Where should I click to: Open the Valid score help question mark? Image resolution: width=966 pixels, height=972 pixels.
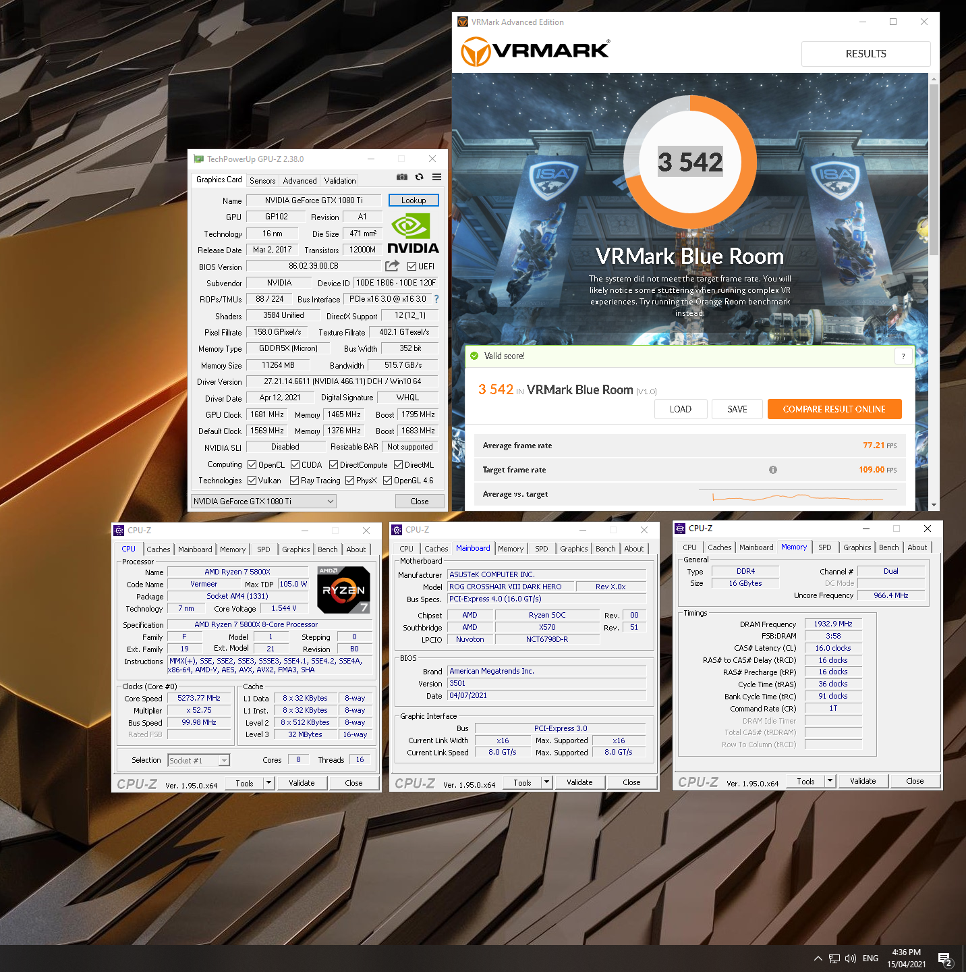903,356
